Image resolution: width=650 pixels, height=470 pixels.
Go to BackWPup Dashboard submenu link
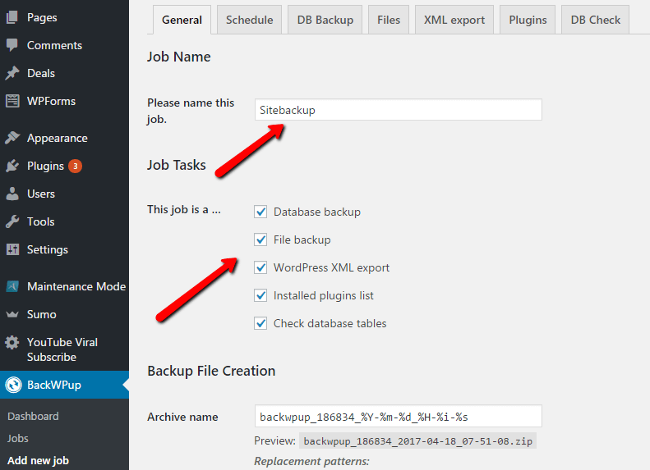coord(33,416)
